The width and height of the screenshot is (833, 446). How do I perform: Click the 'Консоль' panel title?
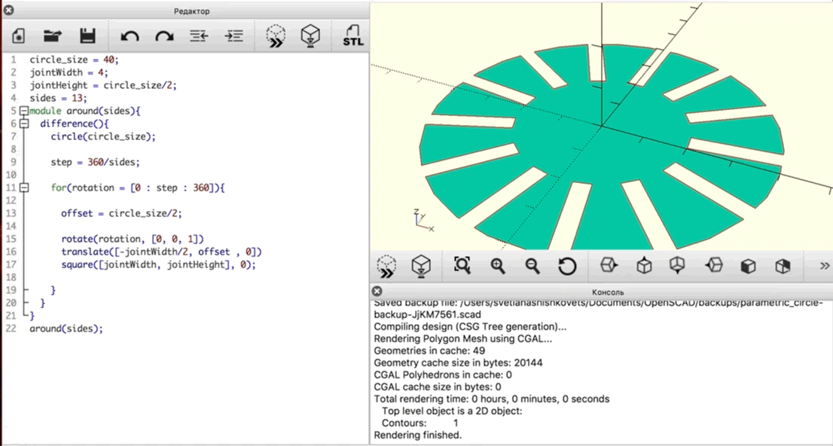[608, 292]
